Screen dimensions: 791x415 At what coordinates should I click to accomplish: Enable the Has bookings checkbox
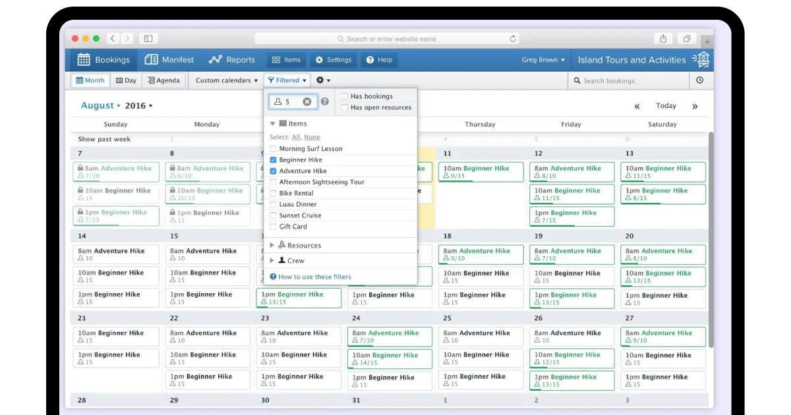click(345, 96)
